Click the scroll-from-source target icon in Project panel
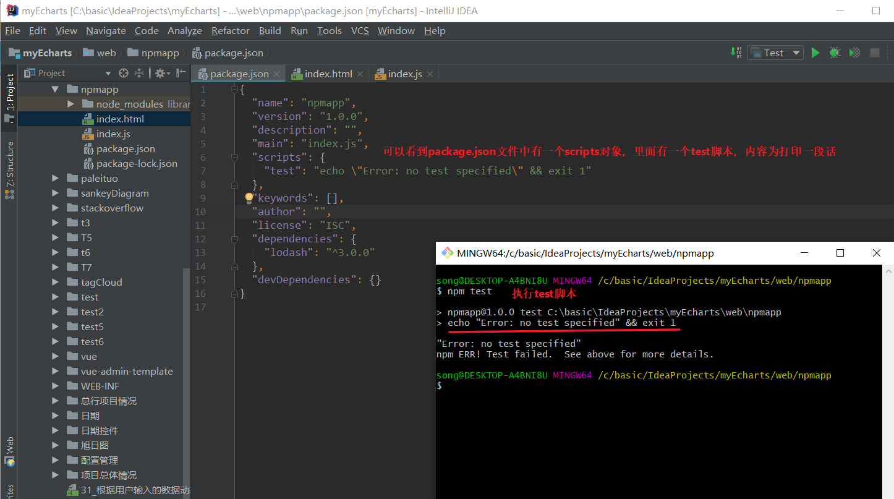The height and width of the screenshot is (499, 894). coord(124,73)
